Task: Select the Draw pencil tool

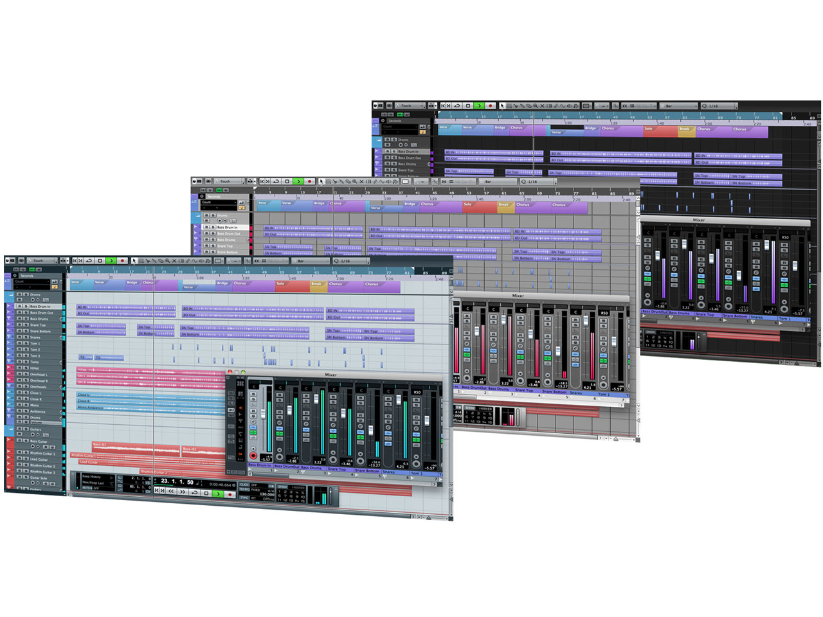Action: pyautogui.click(x=188, y=261)
